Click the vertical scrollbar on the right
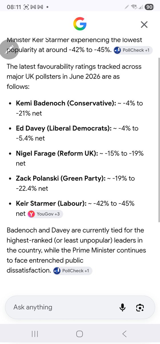The height and width of the screenshot is (344, 160). 159,139
